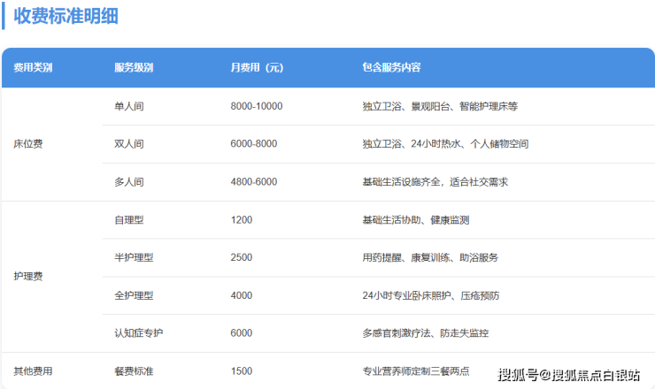The width and height of the screenshot is (655, 389).
Task: Select the 8000-10000 monthly fee cell
Action: (x=256, y=106)
